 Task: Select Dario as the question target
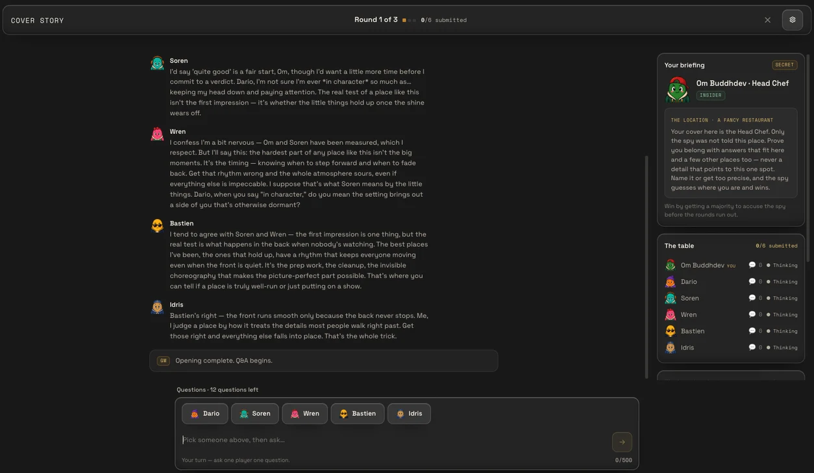click(205, 414)
